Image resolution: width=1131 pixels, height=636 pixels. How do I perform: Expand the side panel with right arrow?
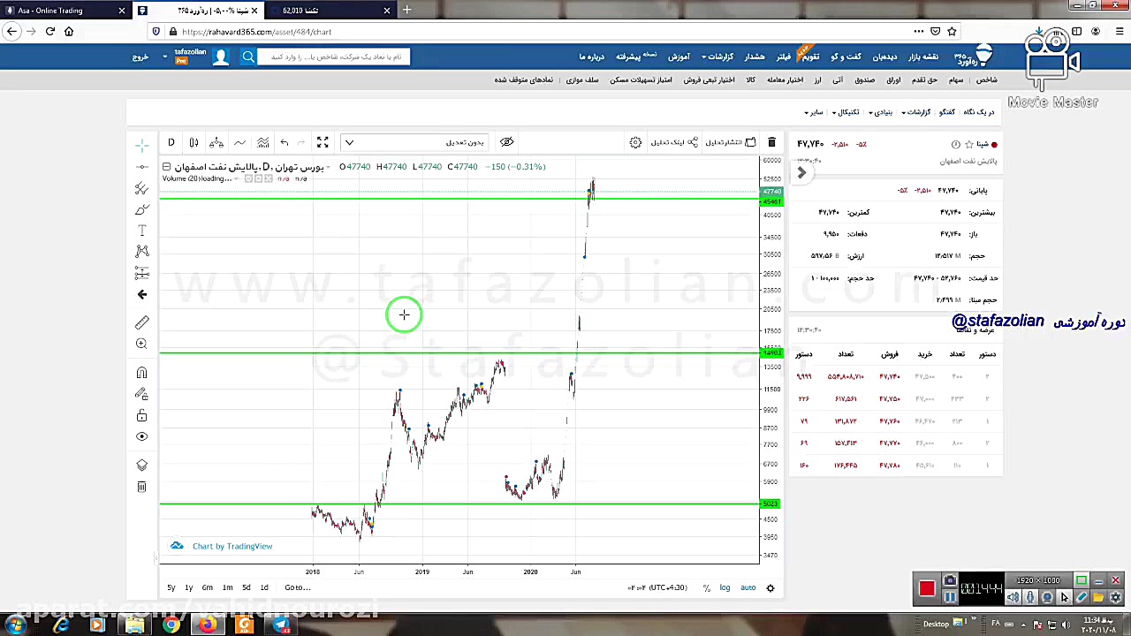coord(801,173)
